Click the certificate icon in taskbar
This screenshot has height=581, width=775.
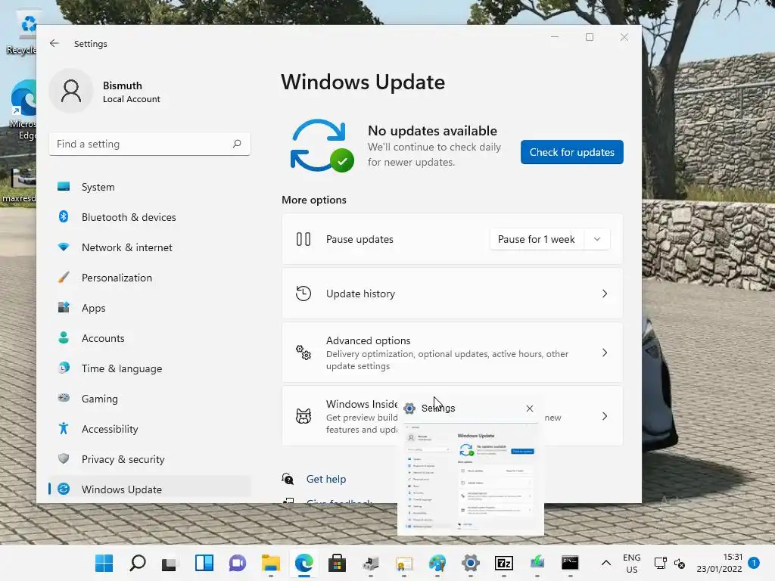404,563
